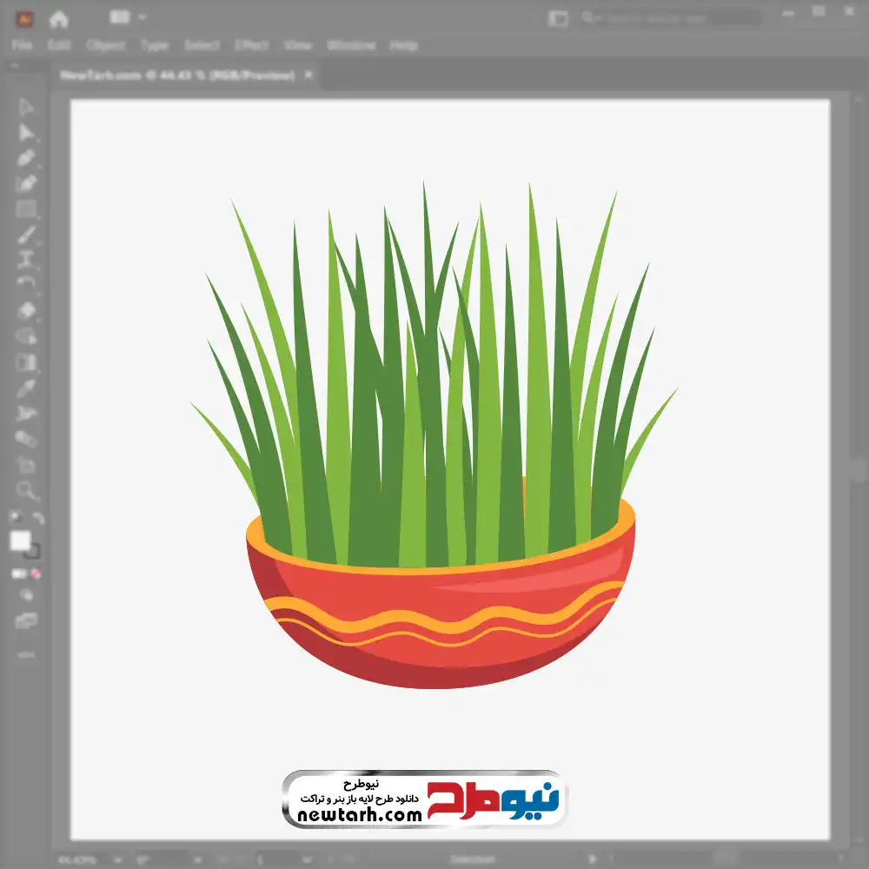Select the Zoom magnifier tool
This screenshot has width=869, height=869.
click(x=26, y=491)
